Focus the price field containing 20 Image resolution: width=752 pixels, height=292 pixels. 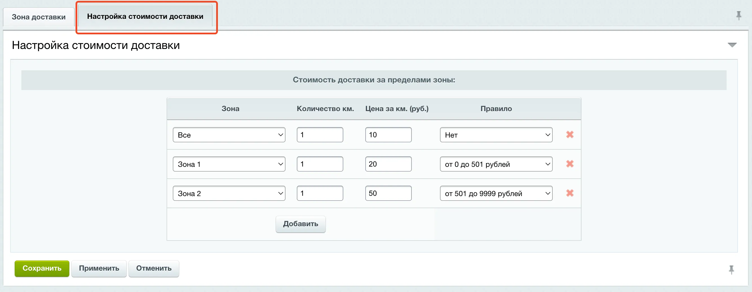click(388, 164)
